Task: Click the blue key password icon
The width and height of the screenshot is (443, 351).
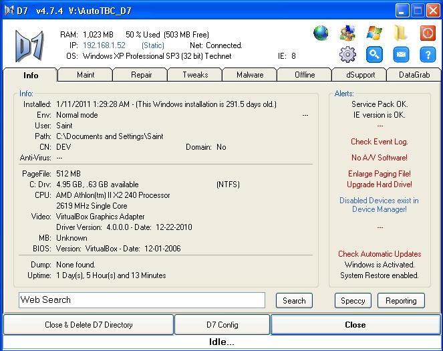Action: [374, 54]
